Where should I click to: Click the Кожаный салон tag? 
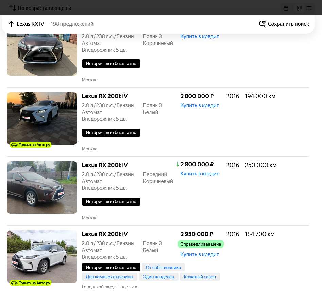click(x=200, y=277)
